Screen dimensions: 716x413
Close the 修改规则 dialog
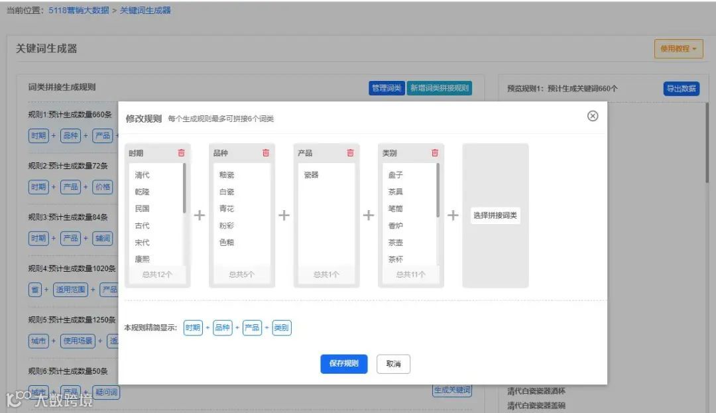tap(593, 116)
